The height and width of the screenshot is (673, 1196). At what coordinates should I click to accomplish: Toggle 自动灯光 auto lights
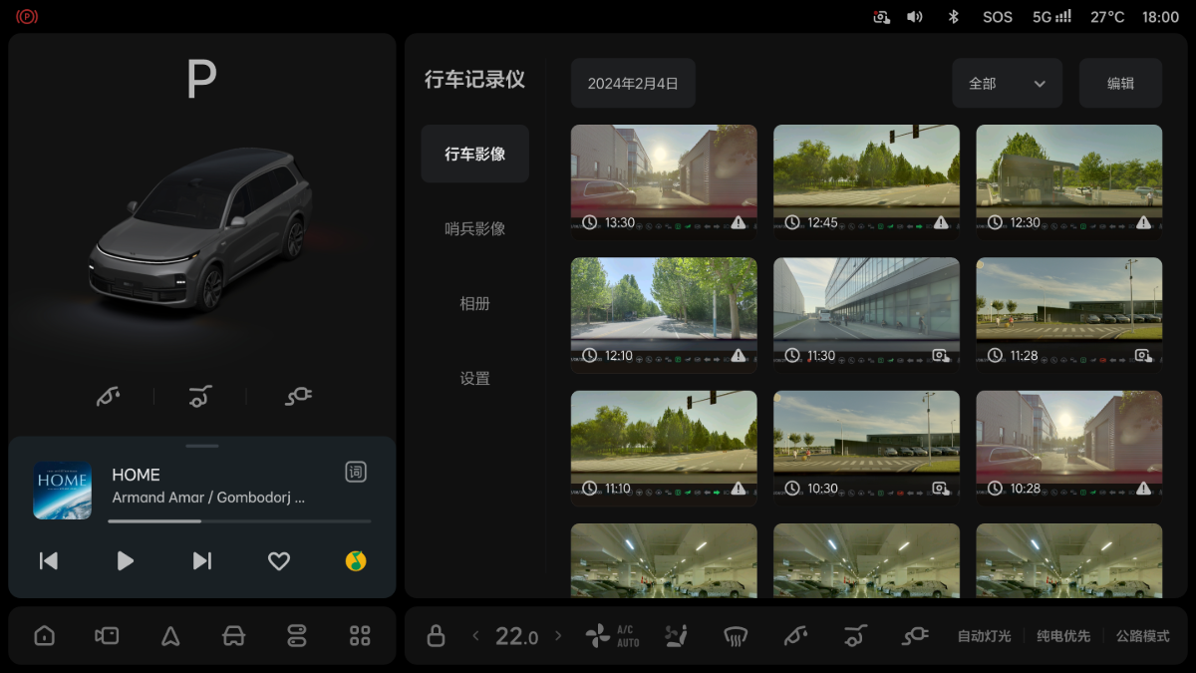pos(984,636)
